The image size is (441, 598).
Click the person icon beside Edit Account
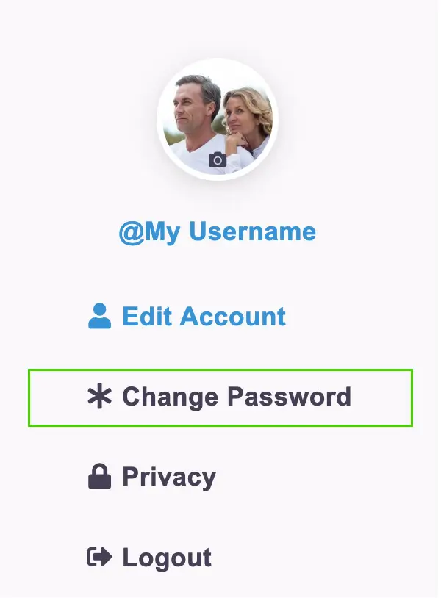pos(99,316)
